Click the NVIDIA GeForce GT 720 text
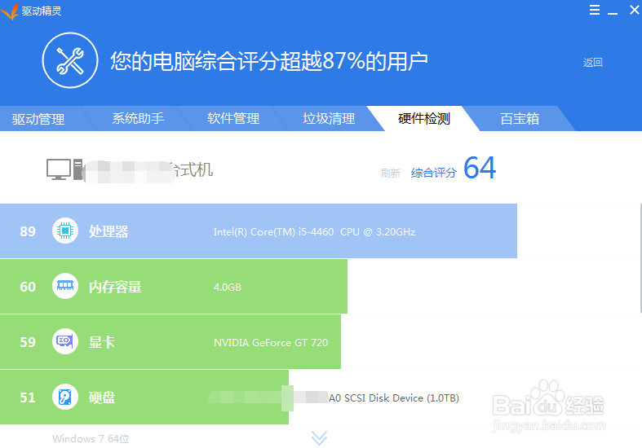This screenshot has width=642, height=448. click(x=271, y=343)
